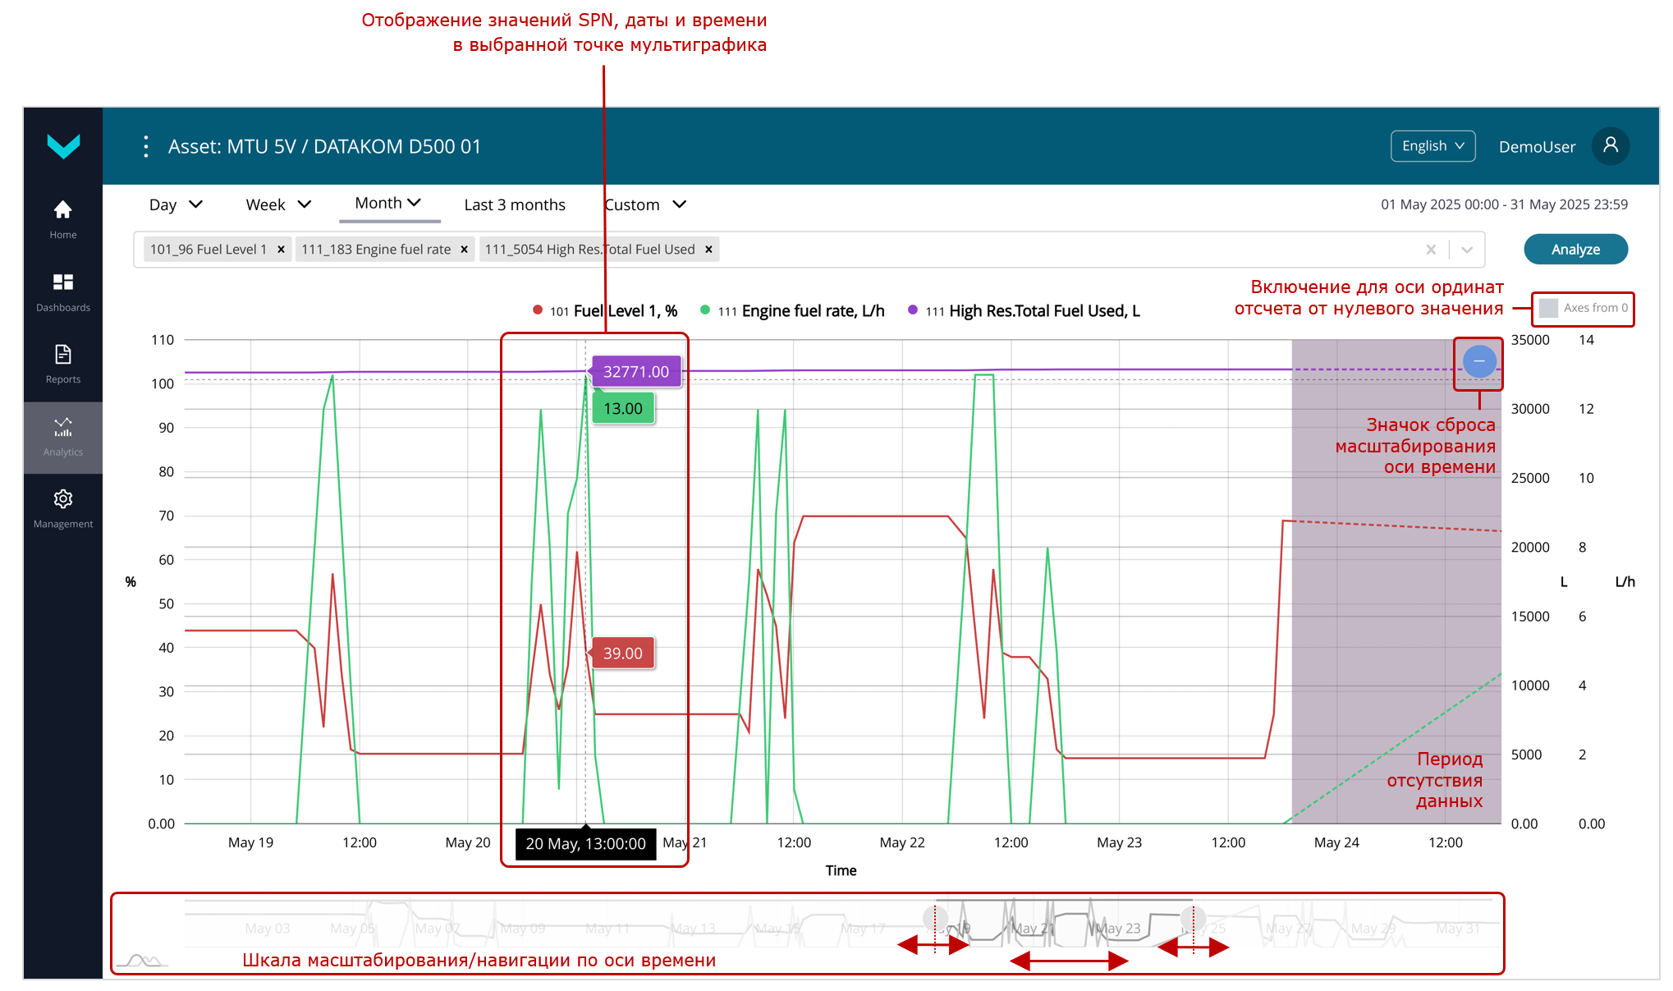Expand the Custom period dropdown

pyautogui.click(x=645, y=204)
